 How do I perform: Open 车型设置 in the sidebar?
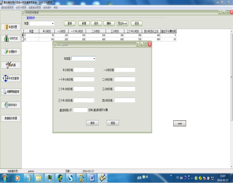(x=11, y=27)
